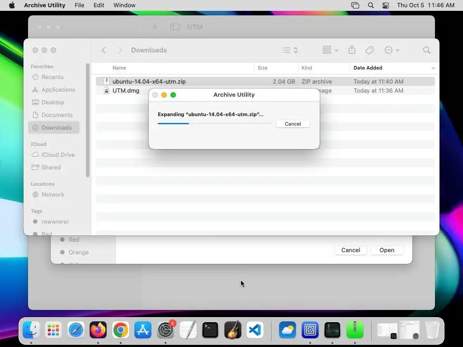Open UTM from the Dock
463x347 pixels.
(310, 330)
